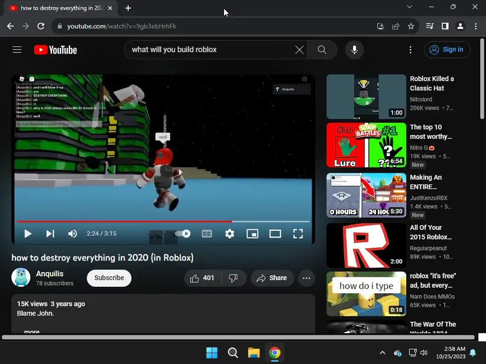The image size is (486, 364).
Task: Click the address bar URL
Action: [x=121, y=27]
